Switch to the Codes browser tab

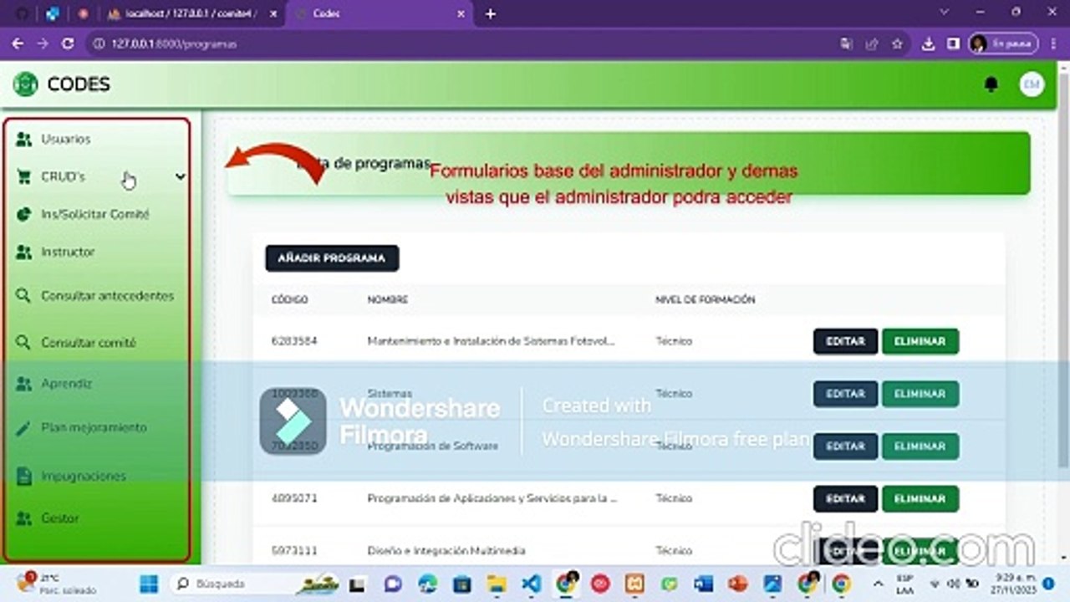pyautogui.click(x=379, y=13)
